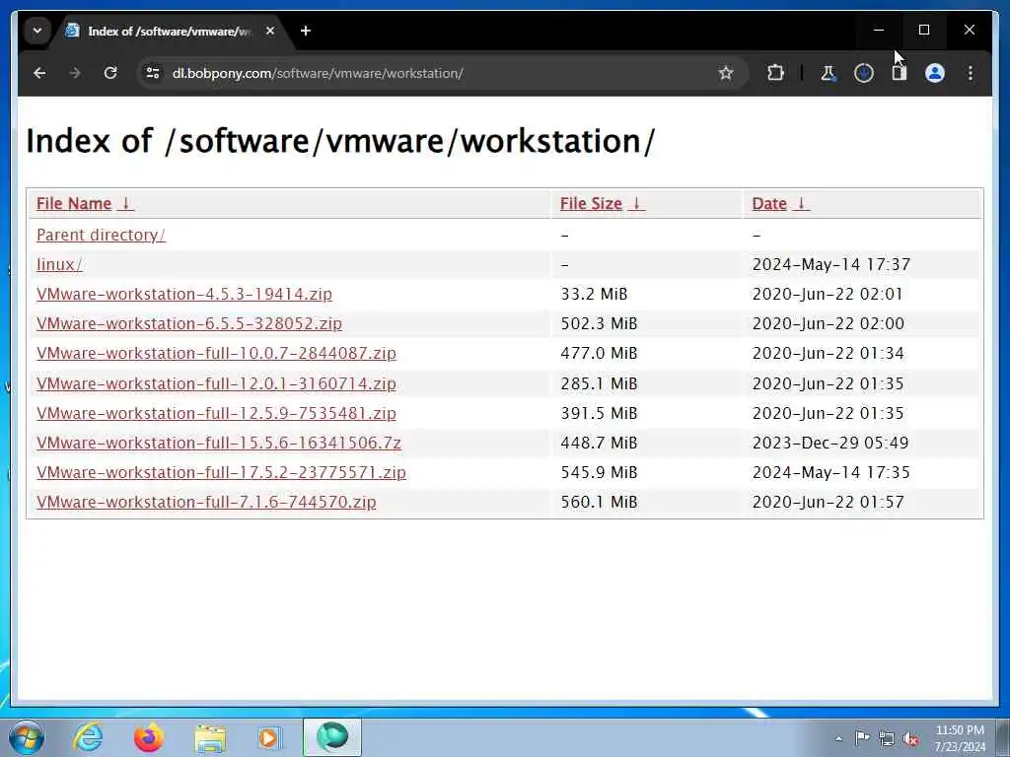Sort File Name descending arrow

tap(126, 203)
